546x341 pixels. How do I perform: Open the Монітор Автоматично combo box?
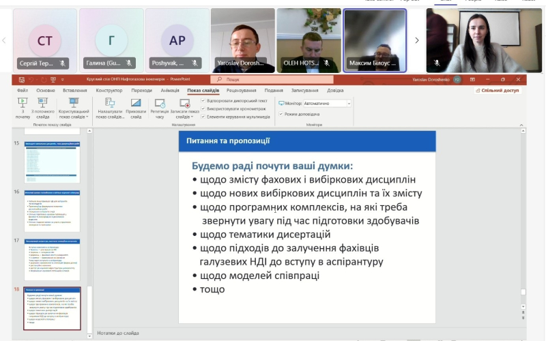tap(327, 104)
